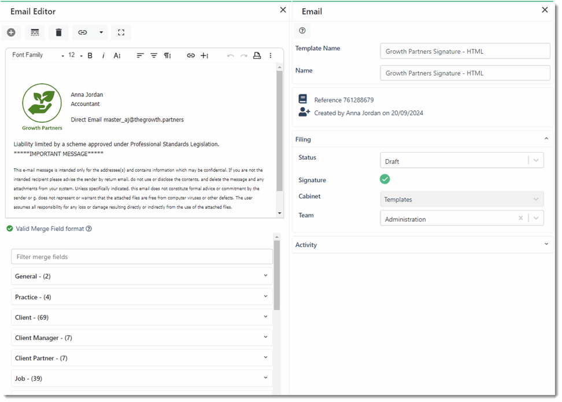
Task: Click the Accountant title text
Action: pos(85,104)
